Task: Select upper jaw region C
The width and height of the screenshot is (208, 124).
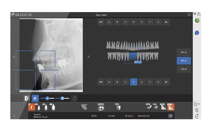Action: pos(126,22)
